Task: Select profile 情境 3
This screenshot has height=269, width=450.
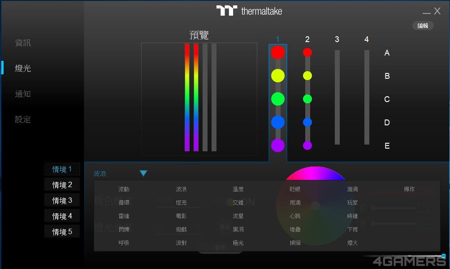Action: 62,201
